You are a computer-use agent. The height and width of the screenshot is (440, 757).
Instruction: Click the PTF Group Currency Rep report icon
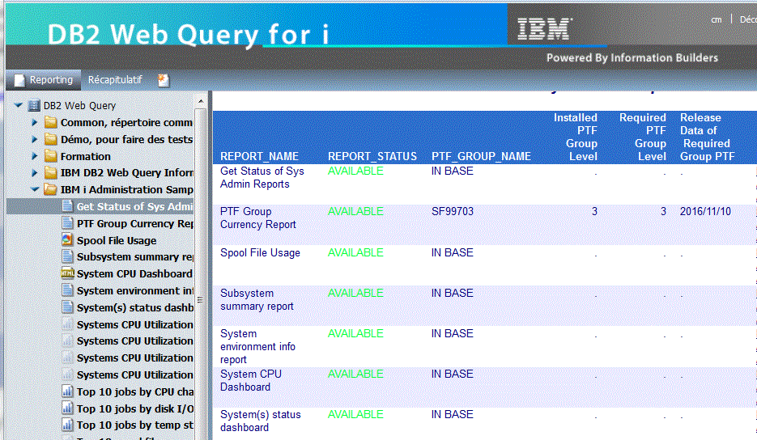coord(68,223)
